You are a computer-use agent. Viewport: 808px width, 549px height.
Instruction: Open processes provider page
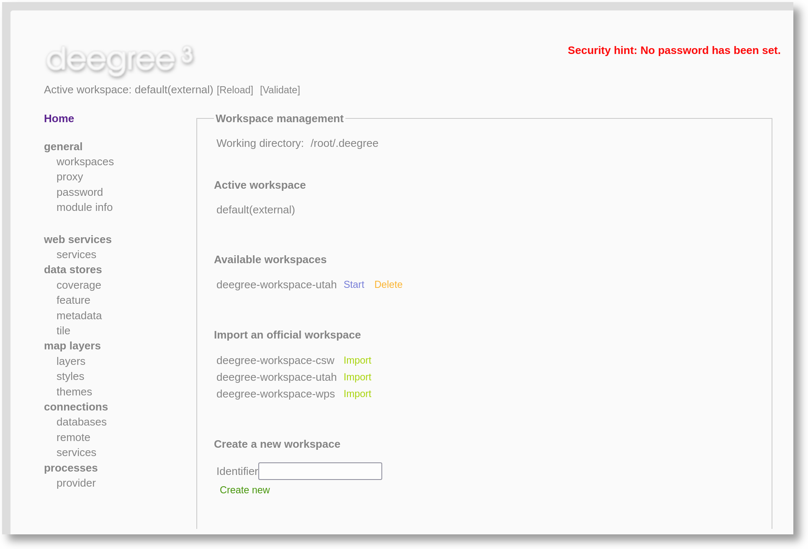pos(76,483)
